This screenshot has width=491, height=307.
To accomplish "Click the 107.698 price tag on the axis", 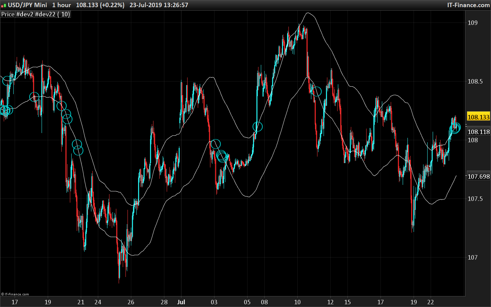I will [478, 176].
